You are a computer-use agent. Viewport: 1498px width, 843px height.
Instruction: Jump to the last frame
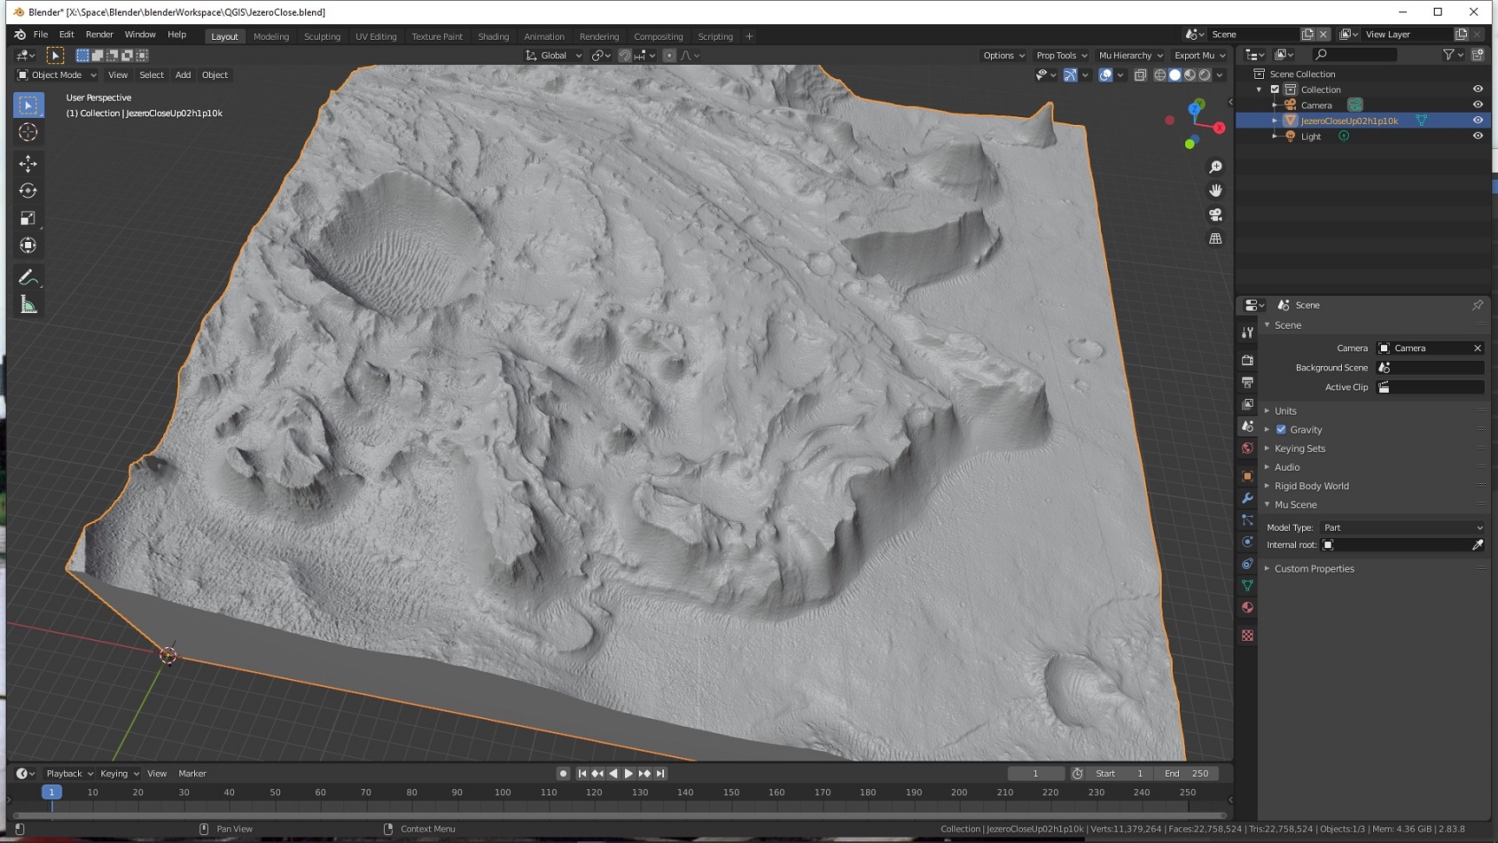point(661,774)
